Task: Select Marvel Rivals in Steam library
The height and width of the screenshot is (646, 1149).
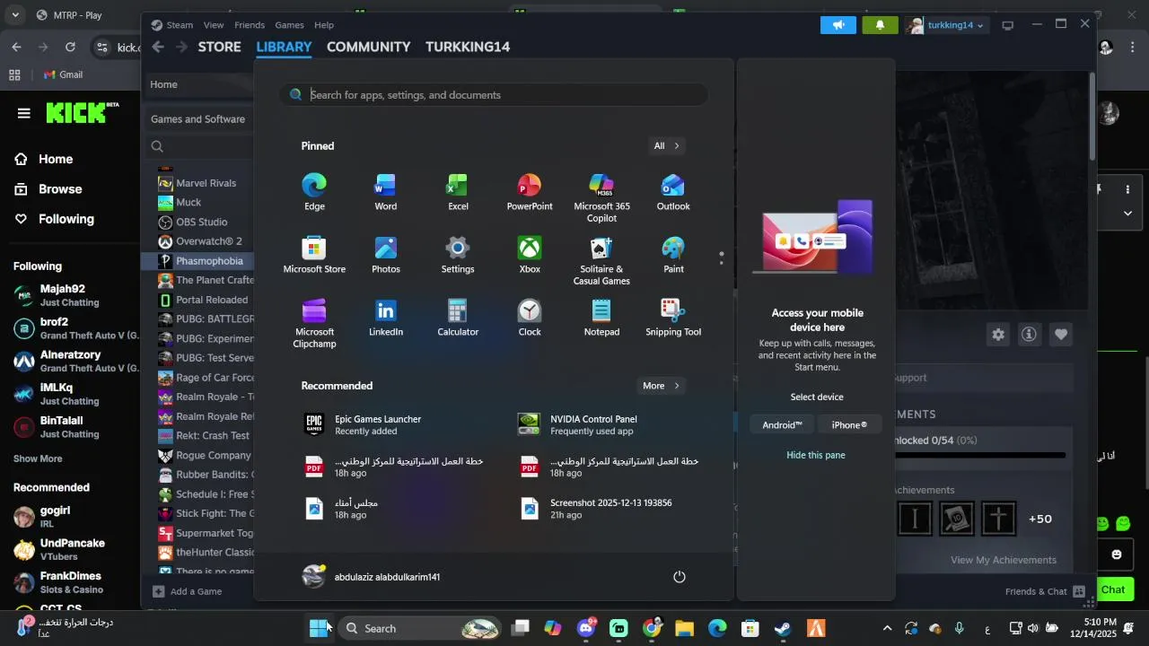Action: (x=206, y=183)
